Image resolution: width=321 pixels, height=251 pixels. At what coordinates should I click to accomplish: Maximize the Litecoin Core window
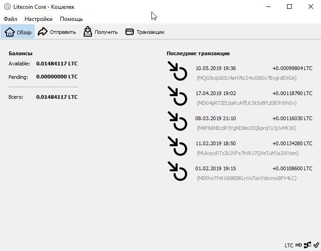click(289, 7)
